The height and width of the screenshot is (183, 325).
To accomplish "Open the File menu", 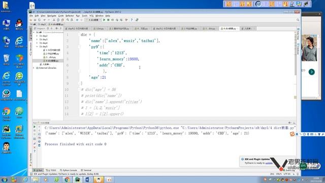I will (31, 16).
